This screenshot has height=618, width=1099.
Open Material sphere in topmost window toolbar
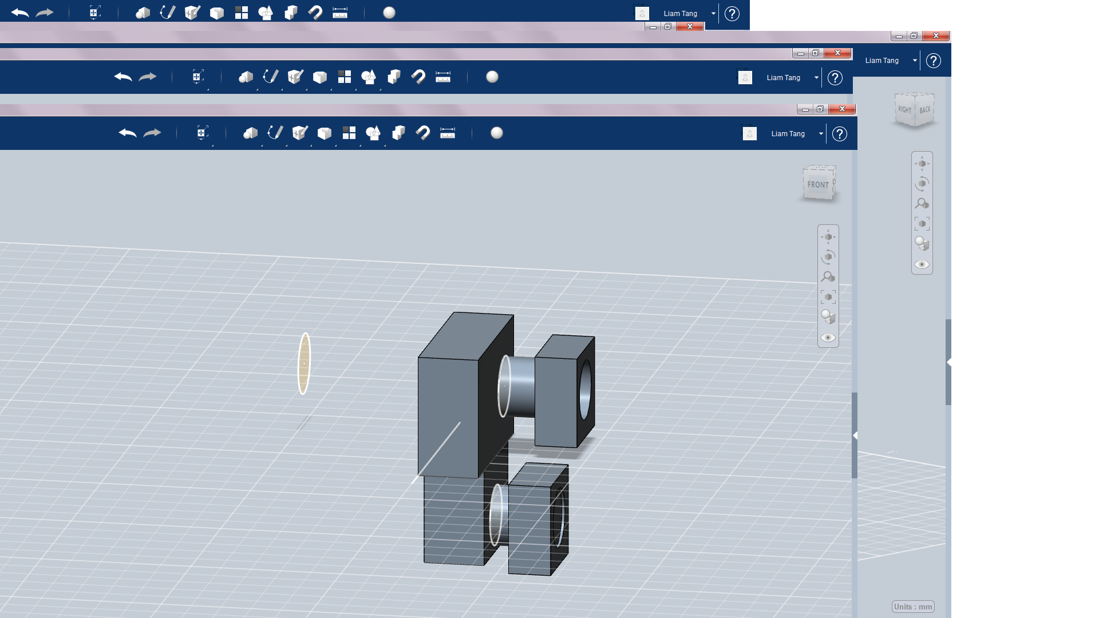(x=389, y=13)
